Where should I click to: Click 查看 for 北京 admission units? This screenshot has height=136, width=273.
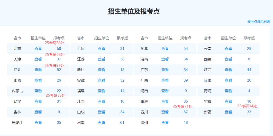point(38,49)
